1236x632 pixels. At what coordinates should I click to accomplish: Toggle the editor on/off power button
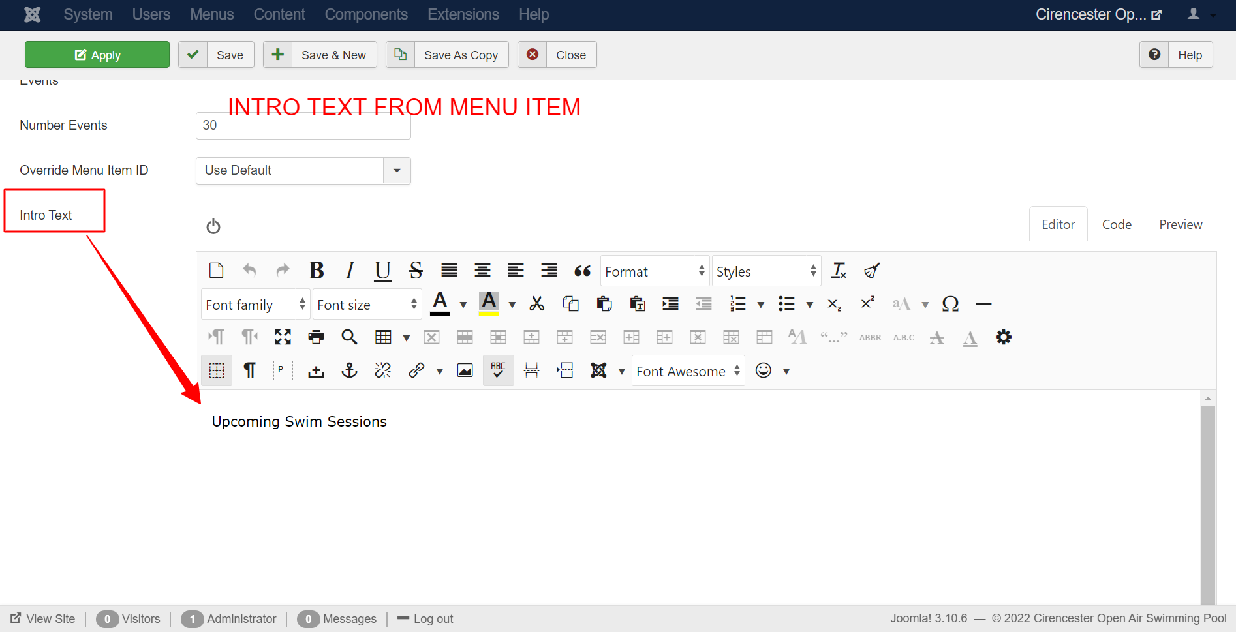pyautogui.click(x=213, y=226)
